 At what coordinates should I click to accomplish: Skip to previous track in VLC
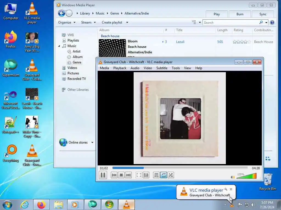click(114, 175)
